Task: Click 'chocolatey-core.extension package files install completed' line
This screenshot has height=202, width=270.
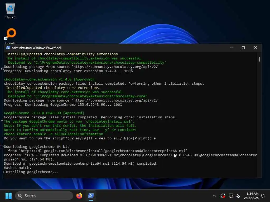Action: (x=104, y=84)
